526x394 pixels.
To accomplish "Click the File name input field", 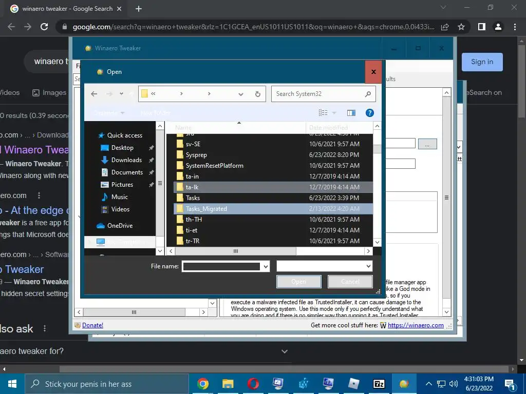I will (222, 267).
